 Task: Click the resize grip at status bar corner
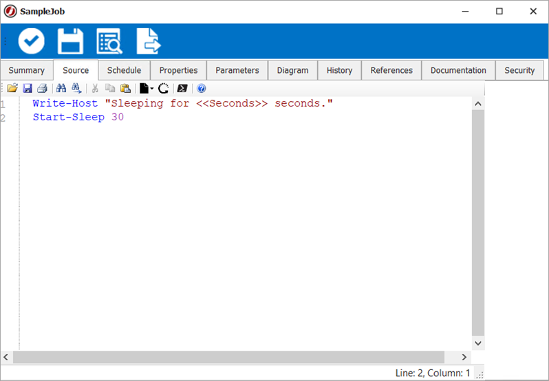480,375
